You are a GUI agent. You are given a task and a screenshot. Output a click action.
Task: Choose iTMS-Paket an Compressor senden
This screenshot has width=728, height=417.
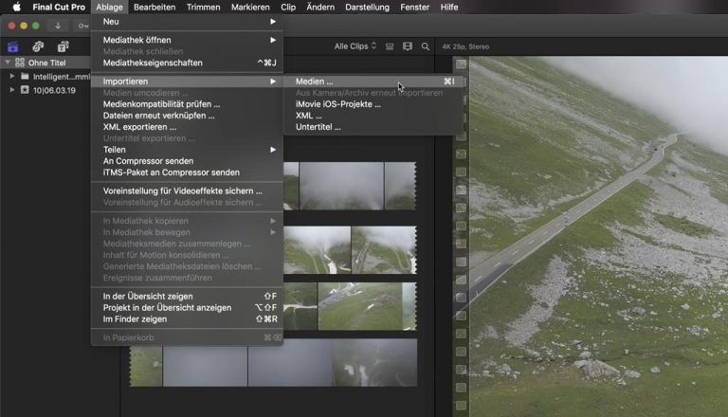point(187,172)
